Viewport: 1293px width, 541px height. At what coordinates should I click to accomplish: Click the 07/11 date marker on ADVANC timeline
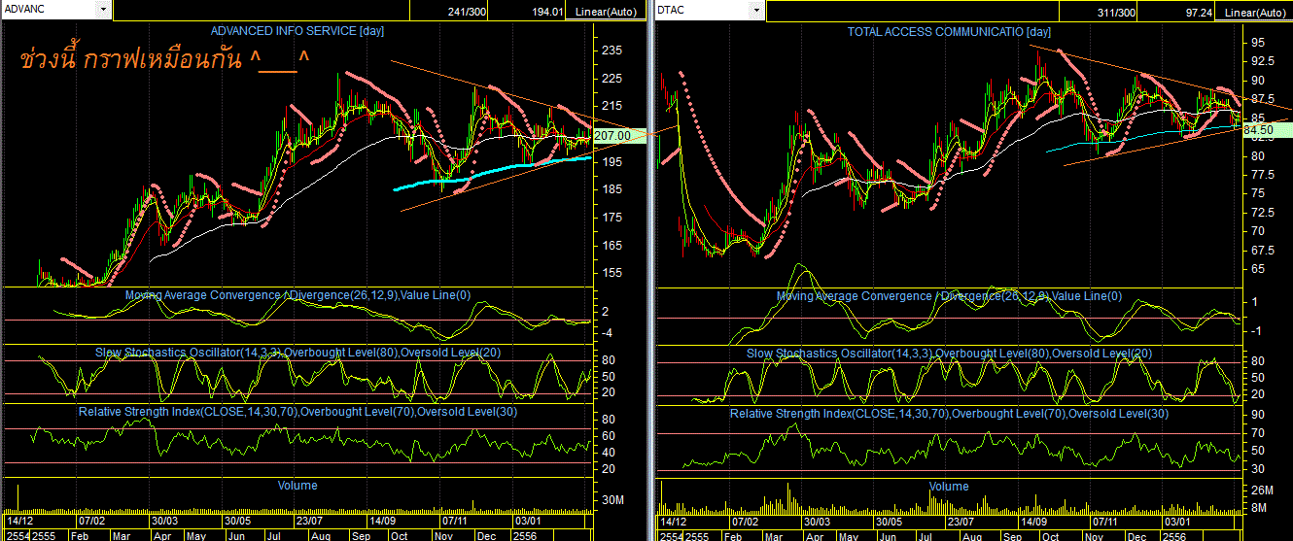(455, 521)
